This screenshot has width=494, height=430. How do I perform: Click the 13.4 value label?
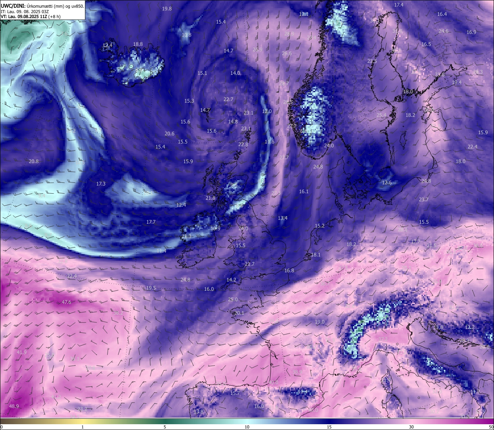[x=283, y=218]
